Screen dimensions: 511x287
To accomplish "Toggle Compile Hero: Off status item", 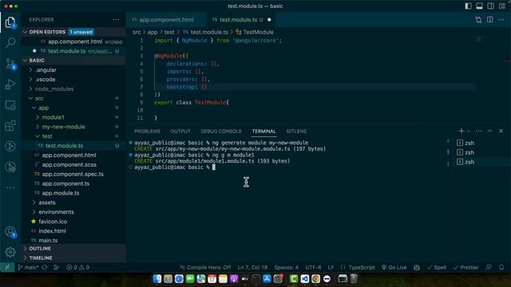I will (x=205, y=268).
